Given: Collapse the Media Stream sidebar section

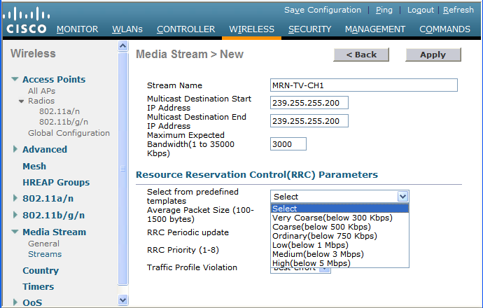Looking at the screenshot, I should point(15,232).
